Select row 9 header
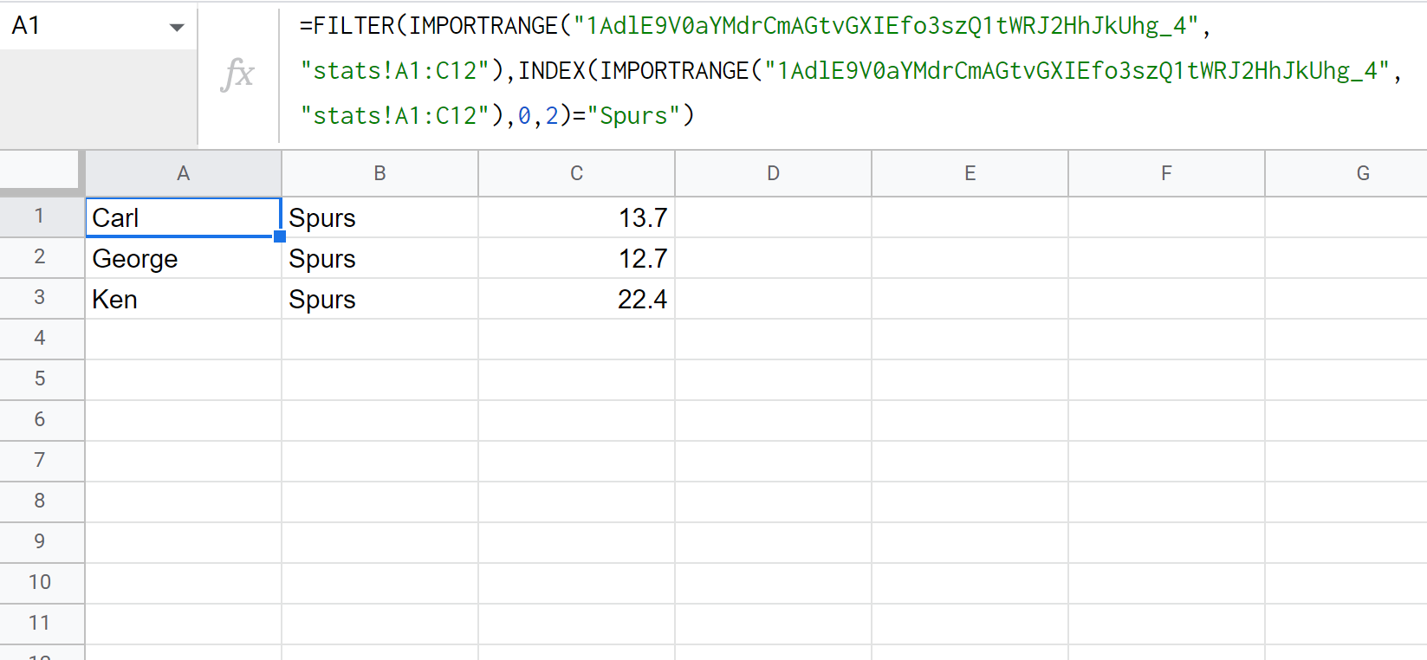The height and width of the screenshot is (660, 1427). 40,542
